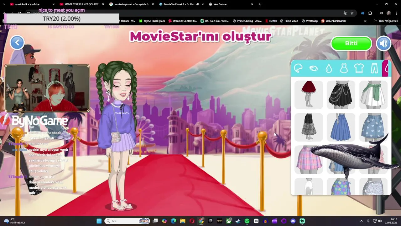401x226 pixels.
Task: Open the media control playlist icon
Action: pos(381,13)
